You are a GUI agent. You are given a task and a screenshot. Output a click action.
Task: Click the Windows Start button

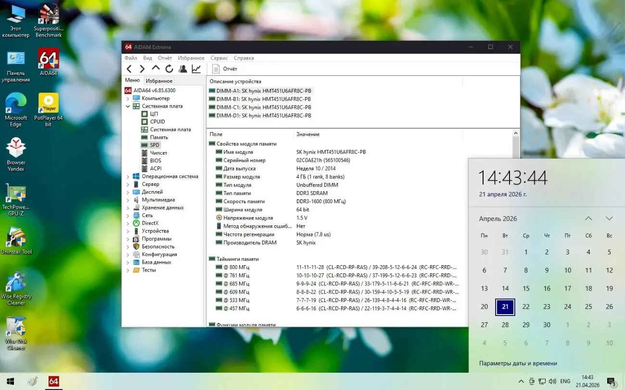coord(10,381)
